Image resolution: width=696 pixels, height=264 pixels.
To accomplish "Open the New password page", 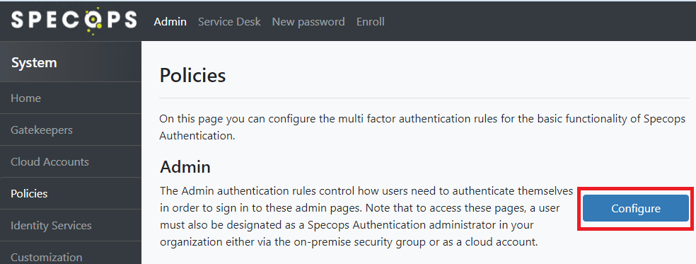I will point(308,22).
